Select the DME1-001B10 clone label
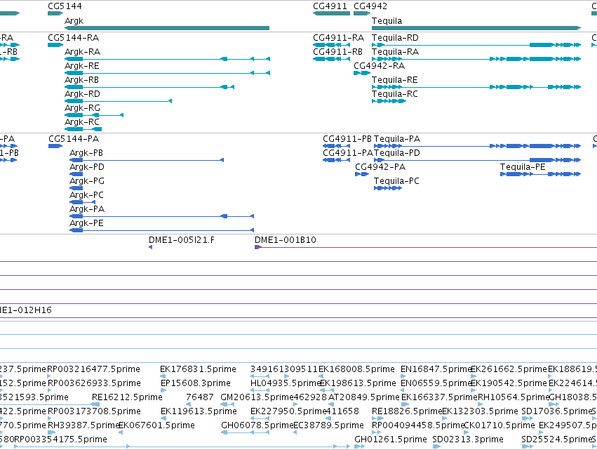Image resolution: width=597 pixels, height=450 pixels. pyautogui.click(x=286, y=240)
